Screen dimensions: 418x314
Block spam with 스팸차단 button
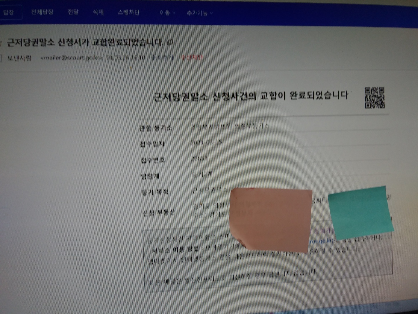pos(129,12)
